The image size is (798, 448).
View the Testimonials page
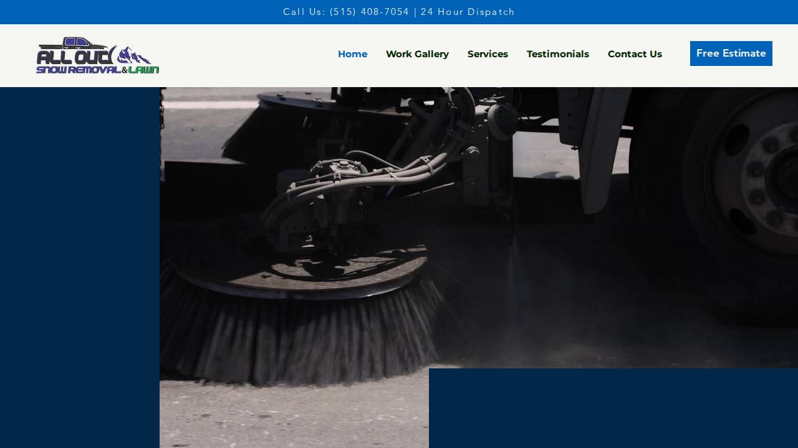557,54
